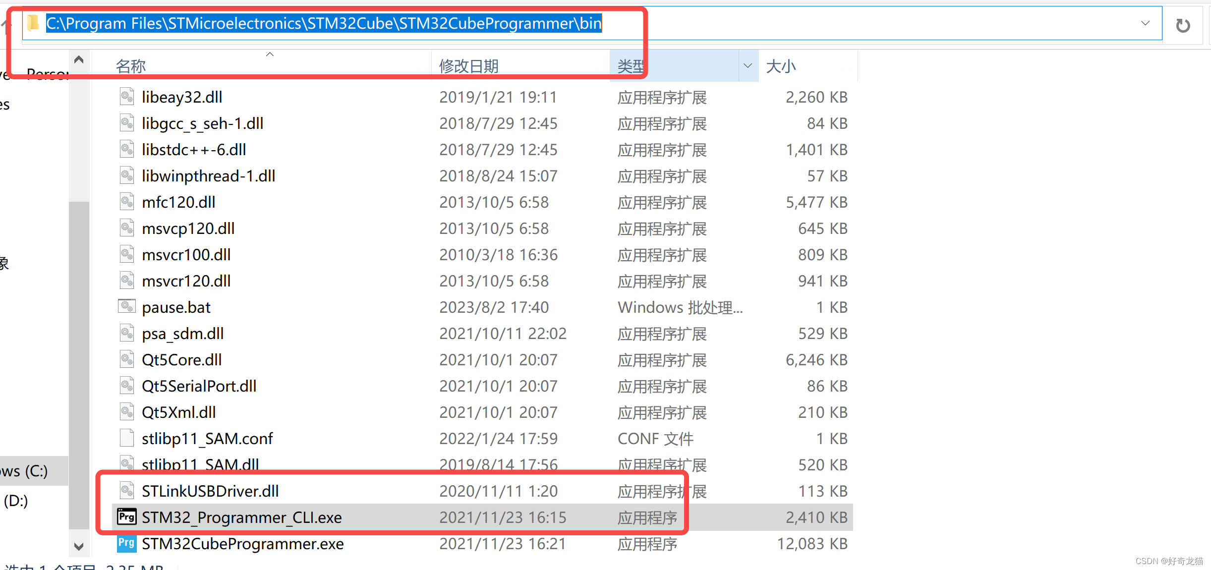Click the size 12,083 KB of STM32CubeProgrammer.exe
1211x570 pixels.
pyautogui.click(x=812, y=544)
